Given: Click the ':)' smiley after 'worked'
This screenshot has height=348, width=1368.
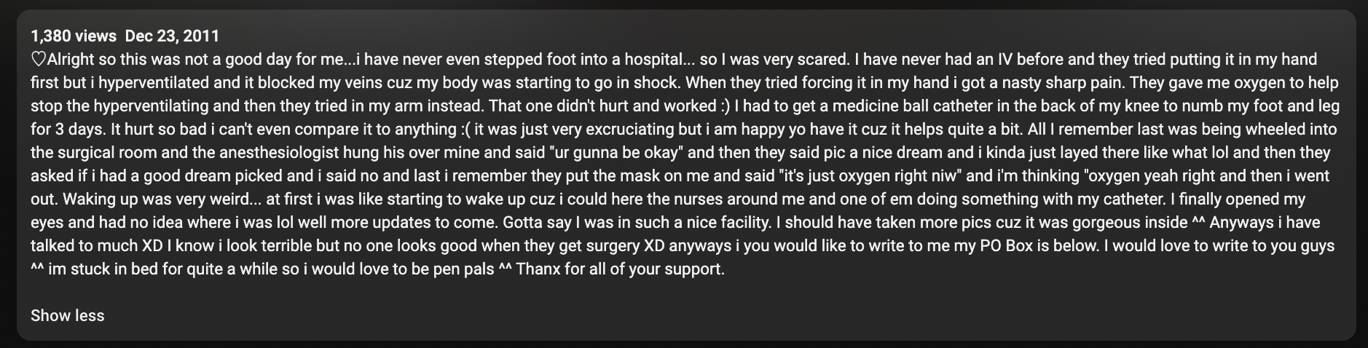Looking at the screenshot, I should point(726,106).
